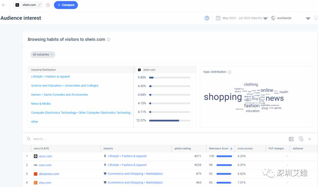Sort by AdSense column header
Image resolution: width=318 pixels, height=187 pixels.
point(298,148)
